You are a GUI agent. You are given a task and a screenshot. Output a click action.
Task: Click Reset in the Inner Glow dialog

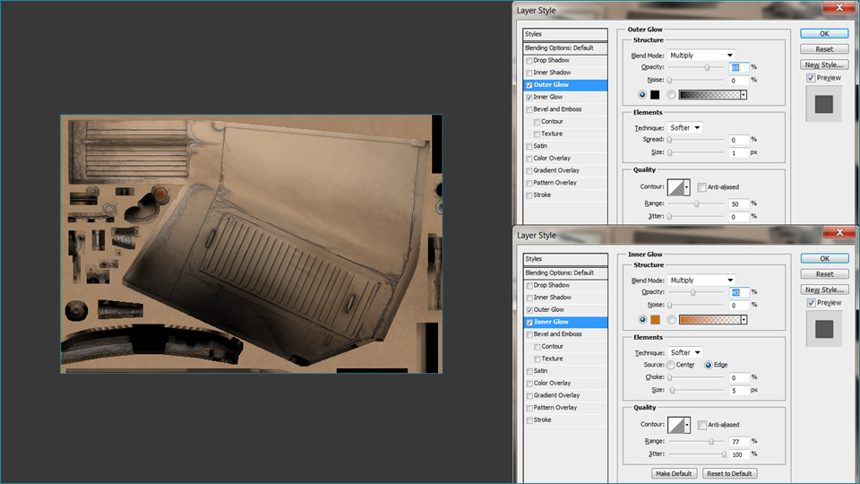(x=825, y=274)
